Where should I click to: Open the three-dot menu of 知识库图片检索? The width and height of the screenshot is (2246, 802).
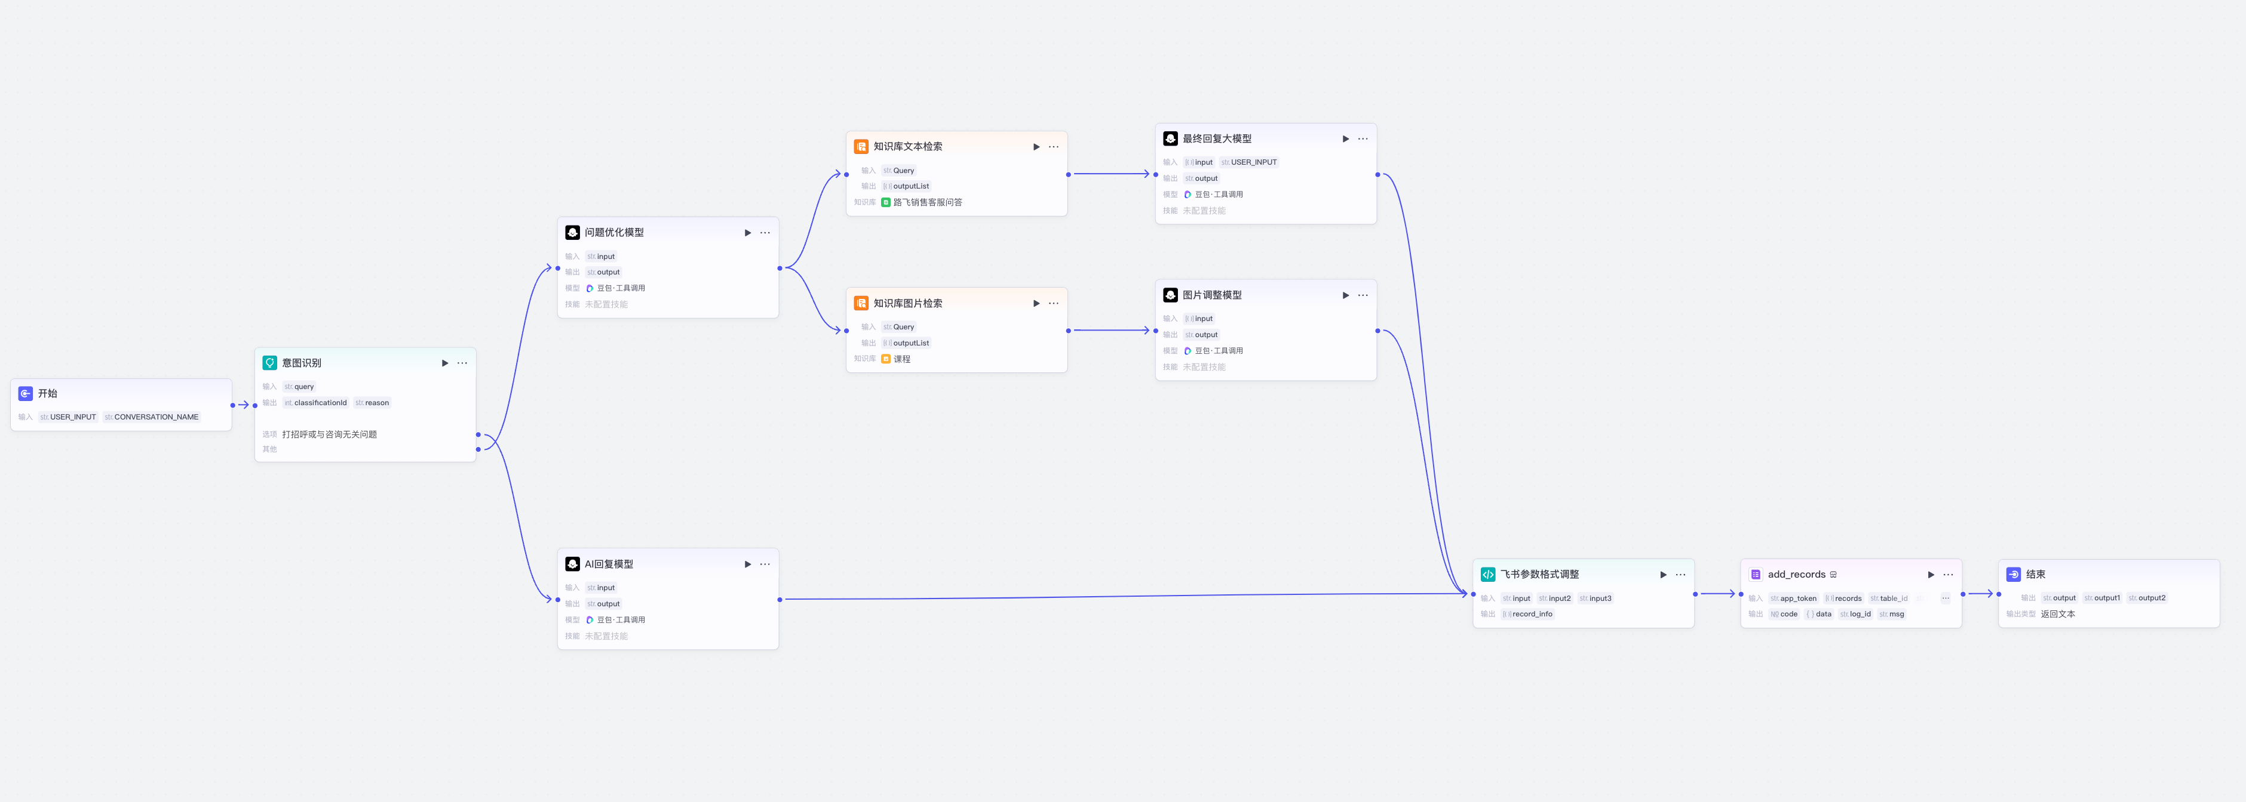click(x=1053, y=303)
